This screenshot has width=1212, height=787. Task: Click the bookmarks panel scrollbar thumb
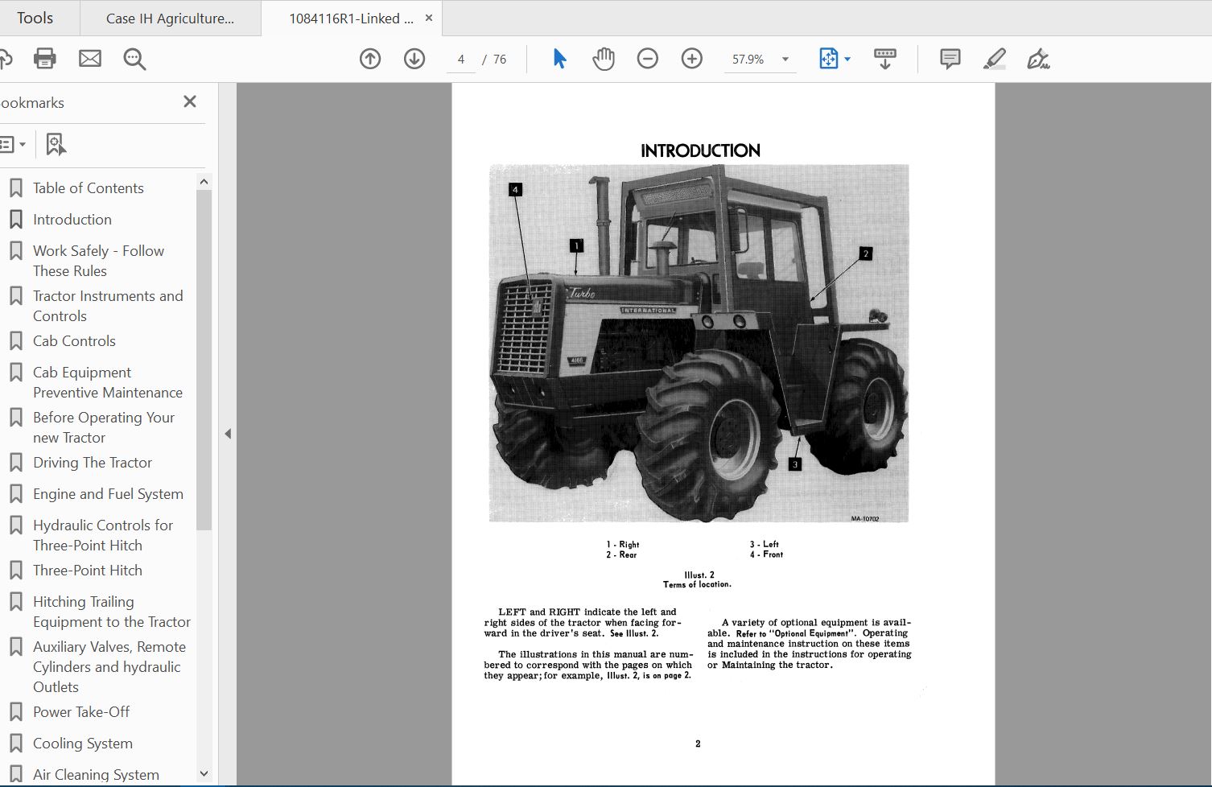point(204,361)
